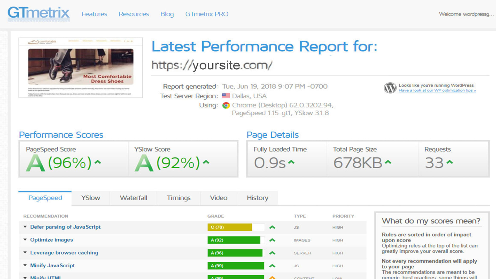Viewport: 496px width, 279px height.
Task: Click the arrow next to 0.9s load time
Action: (x=291, y=162)
